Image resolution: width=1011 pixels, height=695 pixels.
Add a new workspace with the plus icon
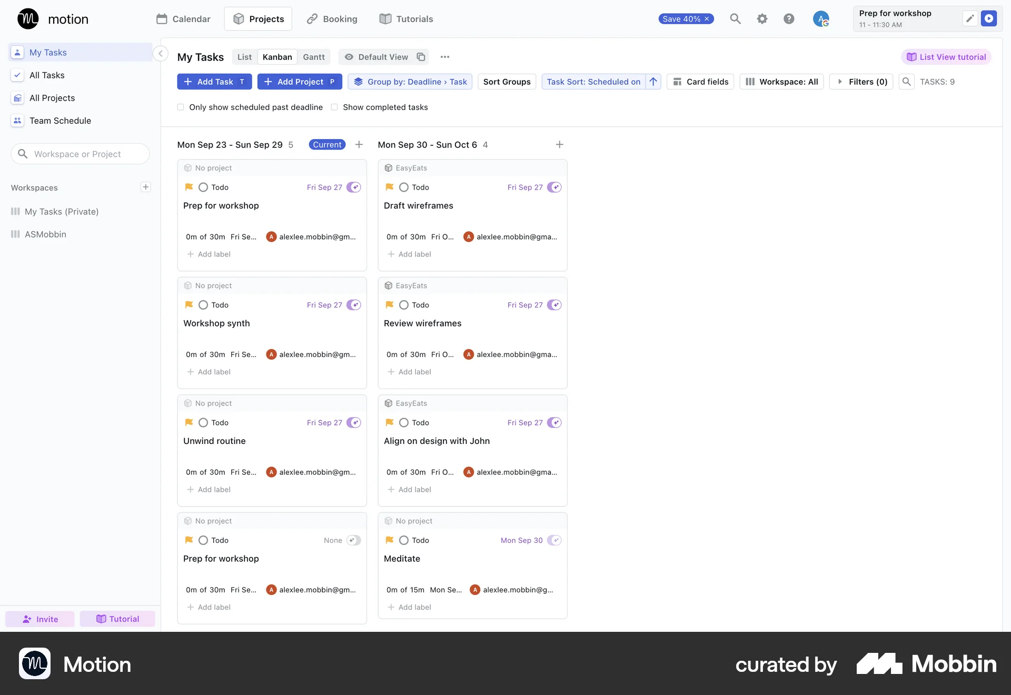[146, 187]
